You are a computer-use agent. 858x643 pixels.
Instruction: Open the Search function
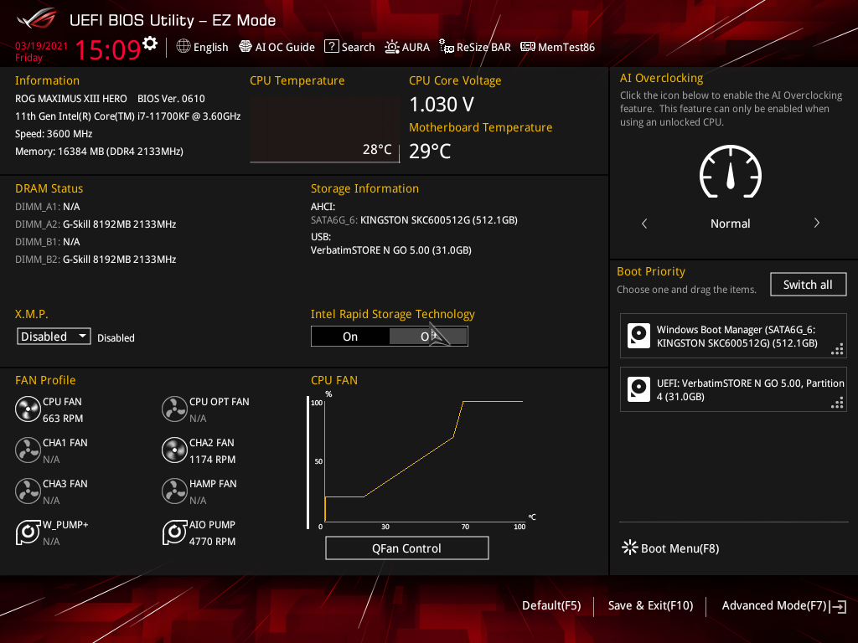tap(349, 47)
